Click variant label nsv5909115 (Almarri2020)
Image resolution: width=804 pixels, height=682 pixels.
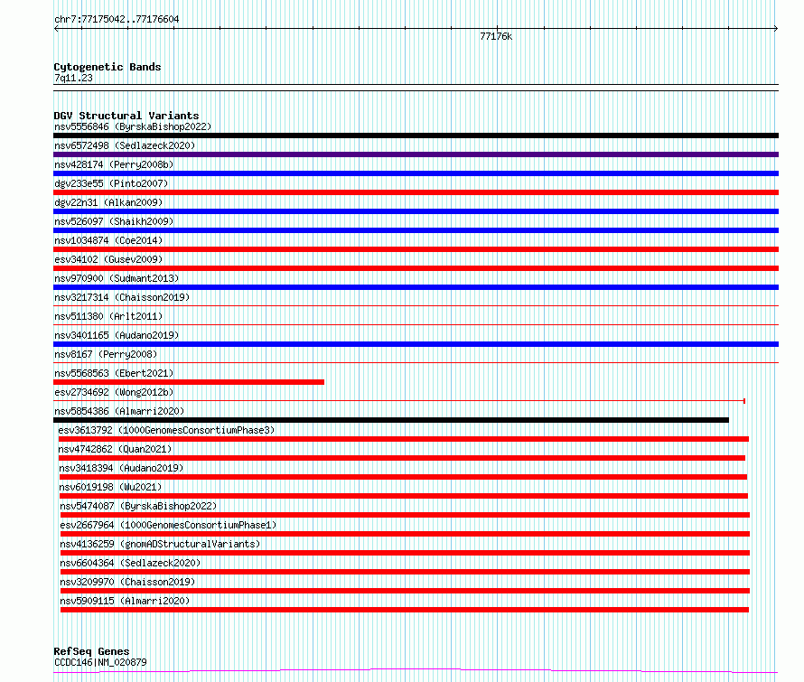(125, 601)
